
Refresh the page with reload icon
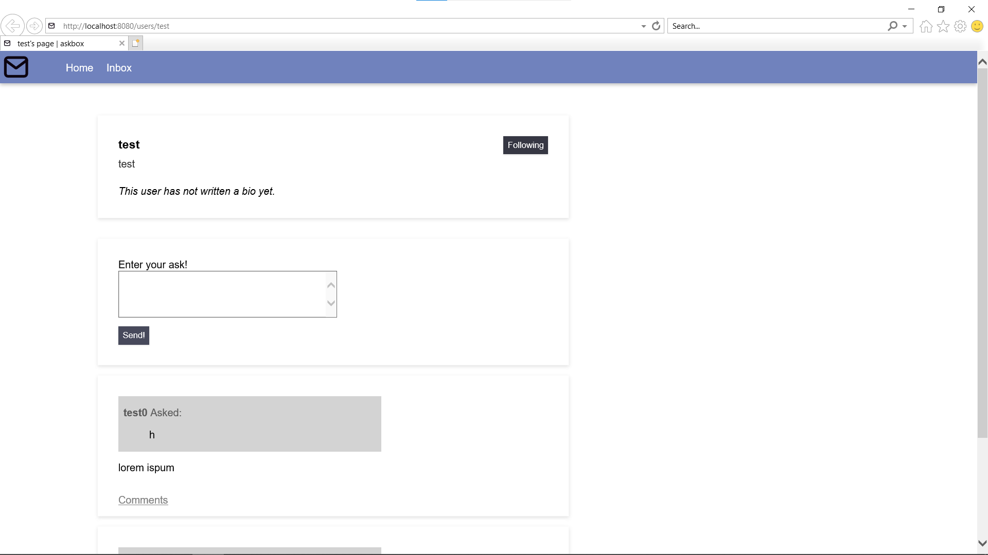[x=656, y=26]
